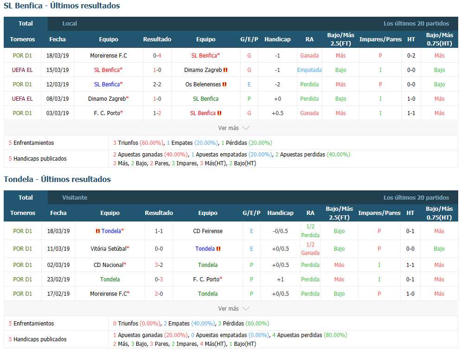
Task: Click HT score 0-2 in Moreirense row
Action: point(411,56)
